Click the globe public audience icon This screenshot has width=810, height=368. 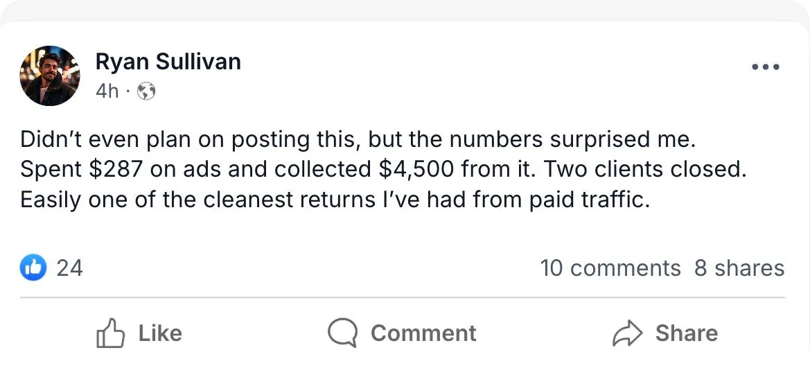pyautogui.click(x=146, y=91)
